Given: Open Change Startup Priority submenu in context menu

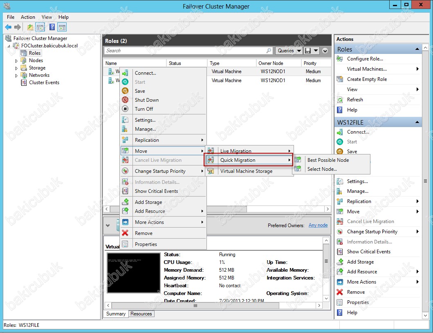Looking at the screenshot, I should coord(164,171).
